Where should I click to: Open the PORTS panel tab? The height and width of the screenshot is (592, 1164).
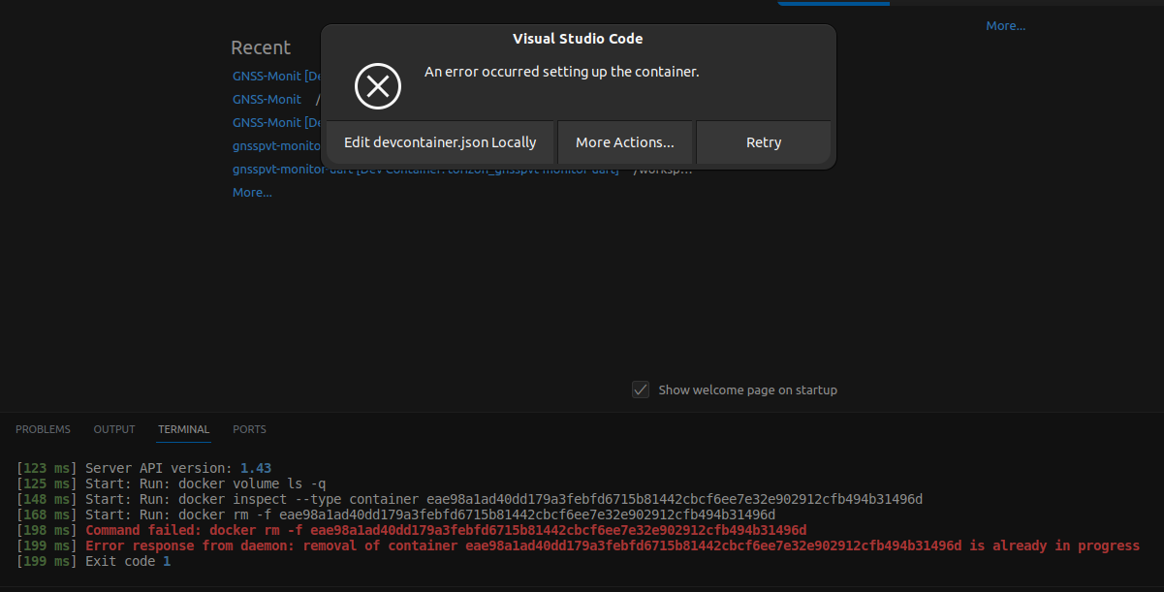click(x=249, y=429)
